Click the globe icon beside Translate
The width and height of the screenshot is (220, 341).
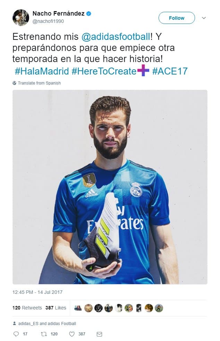pyautogui.click(x=14, y=83)
